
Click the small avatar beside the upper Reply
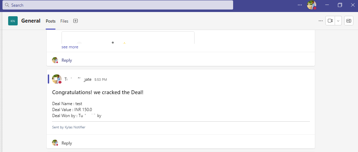(x=55, y=60)
